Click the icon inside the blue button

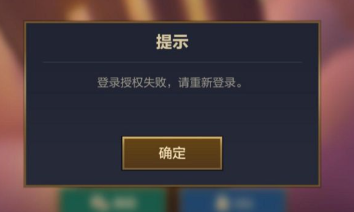click(222, 203)
